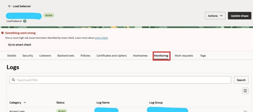Viewport: 253px width, 112px height.
Task: Click the help icon beside Load balancer label
Action: [25, 21]
